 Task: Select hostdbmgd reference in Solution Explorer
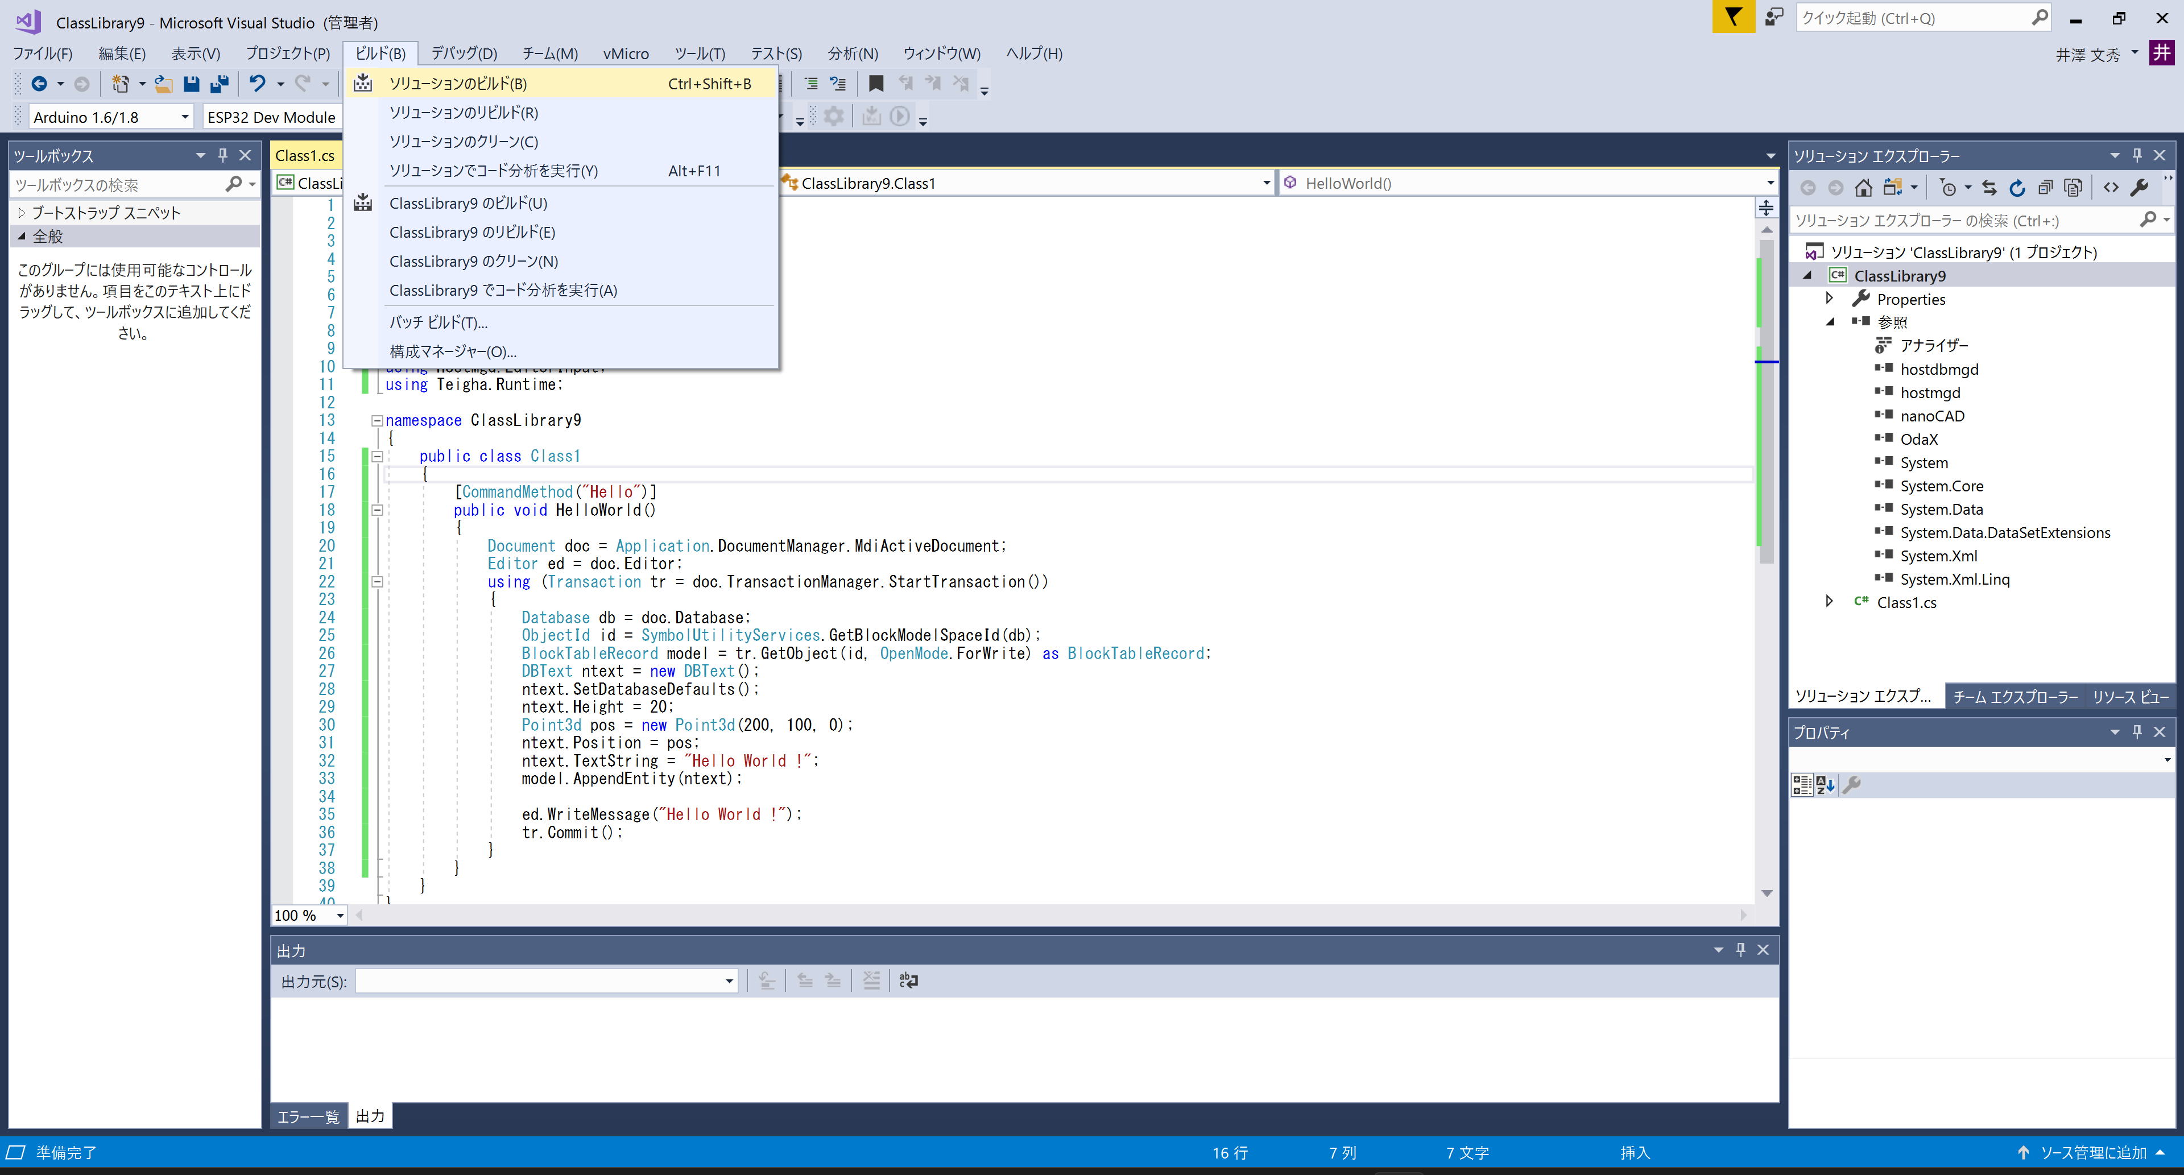click(x=1938, y=369)
